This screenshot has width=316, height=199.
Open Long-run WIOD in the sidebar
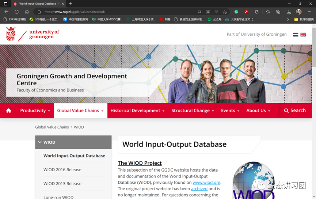[58, 197]
